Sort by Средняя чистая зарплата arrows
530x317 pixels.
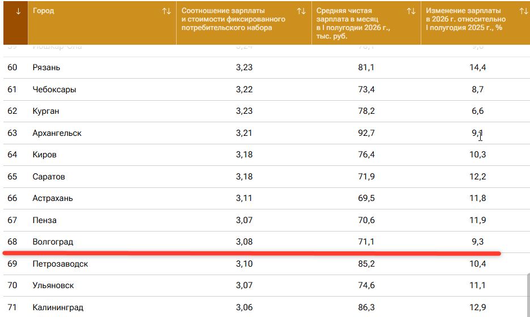[x=411, y=11]
